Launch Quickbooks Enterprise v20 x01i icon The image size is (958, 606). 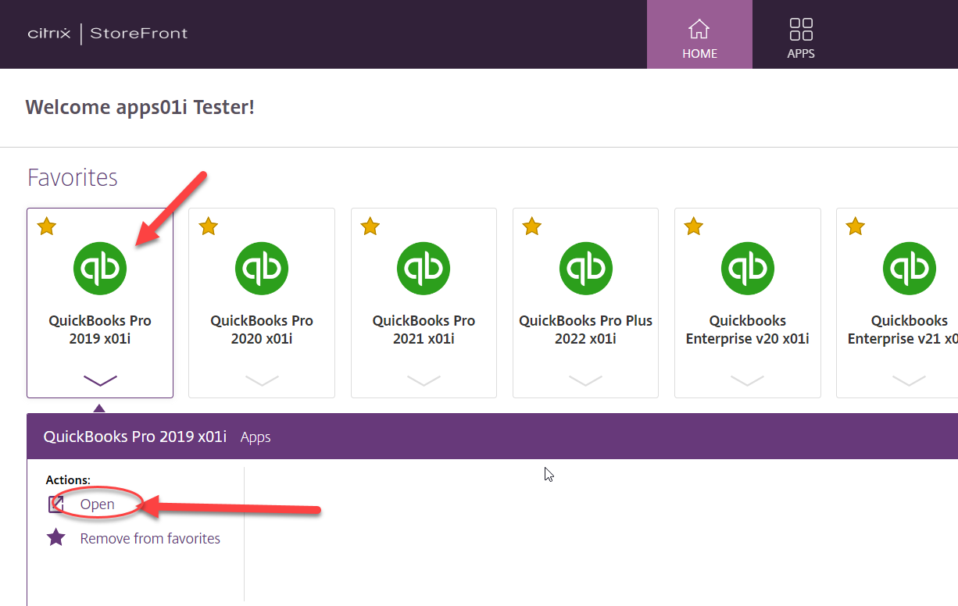747,269
